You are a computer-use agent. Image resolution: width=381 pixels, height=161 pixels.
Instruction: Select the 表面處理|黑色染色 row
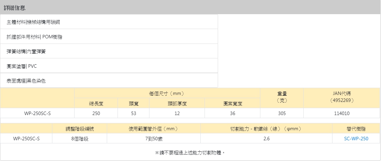109,80
